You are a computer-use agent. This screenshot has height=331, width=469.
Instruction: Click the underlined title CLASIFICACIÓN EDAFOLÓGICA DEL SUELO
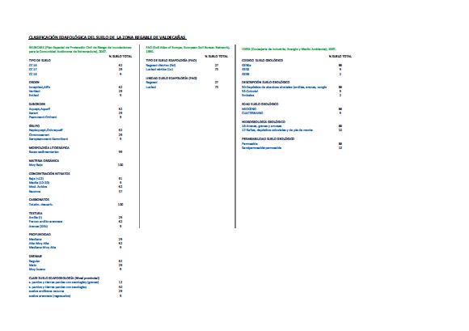click(108, 37)
